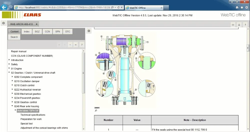
Task: Collapse 0240 Rear axle housing node
Action: click(x=12, y=106)
